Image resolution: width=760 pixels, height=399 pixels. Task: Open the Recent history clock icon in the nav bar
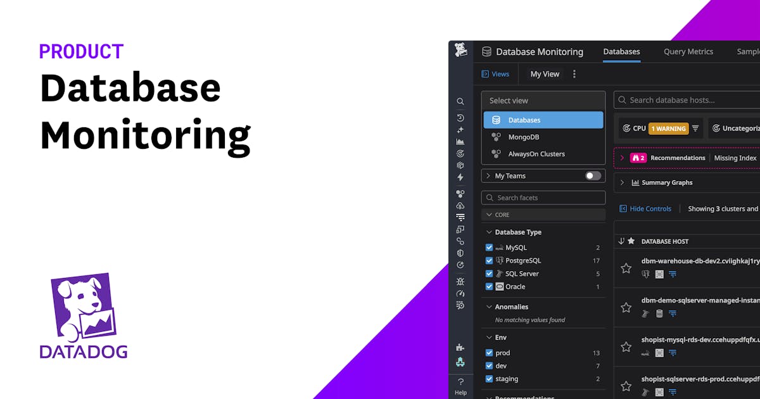tap(460, 118)
